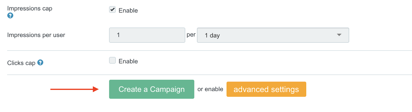
Task: Click the right edge of the period select box
Action: pyautogui.click(x=348, y=35)
